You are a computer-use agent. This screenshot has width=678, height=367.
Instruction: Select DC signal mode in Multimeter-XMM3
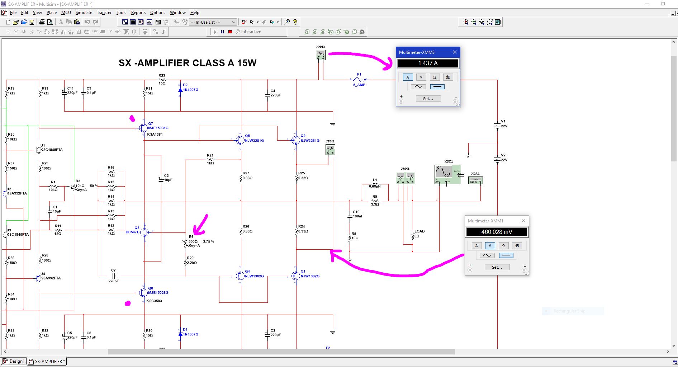(437, 87)
